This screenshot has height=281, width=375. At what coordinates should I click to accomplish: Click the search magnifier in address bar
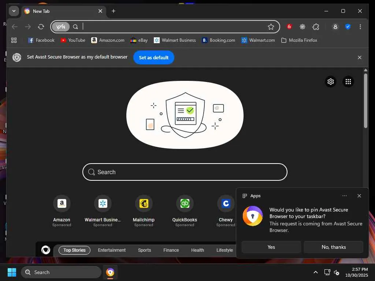point(75,27)
